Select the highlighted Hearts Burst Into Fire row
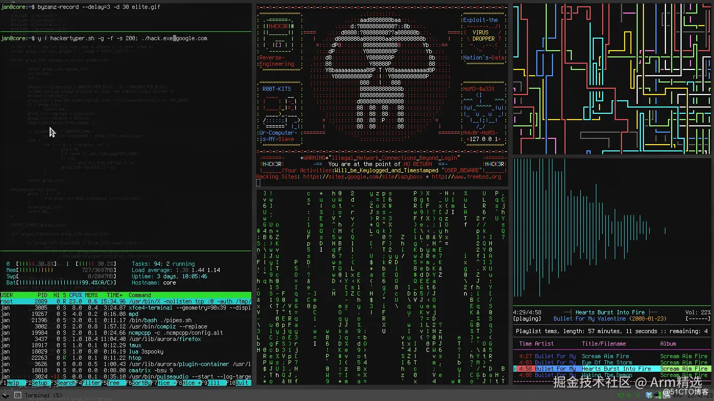 pos(612,369)
